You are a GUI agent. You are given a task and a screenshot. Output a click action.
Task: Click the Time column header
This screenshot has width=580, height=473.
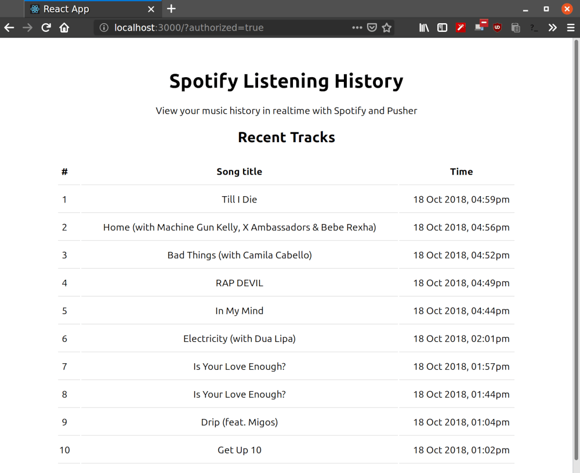pyautogui.click(x=461, y=172)
